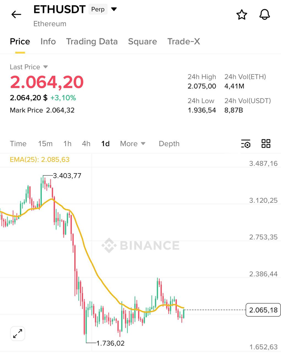281x353 pixels.
Task: Switch chart to 1h interval
Action: pos(67,144)
